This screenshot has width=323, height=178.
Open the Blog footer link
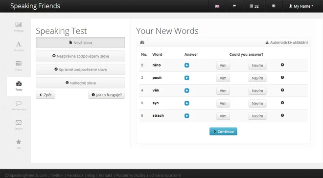91,176
